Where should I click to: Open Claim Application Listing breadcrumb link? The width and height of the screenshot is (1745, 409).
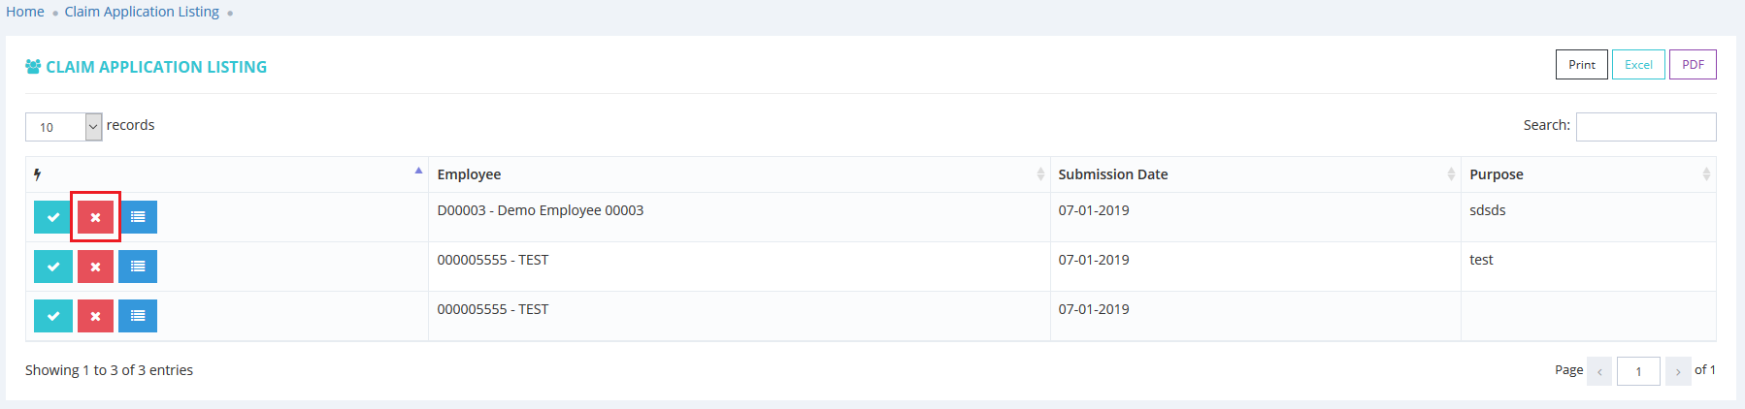click(x=142, y=12)
